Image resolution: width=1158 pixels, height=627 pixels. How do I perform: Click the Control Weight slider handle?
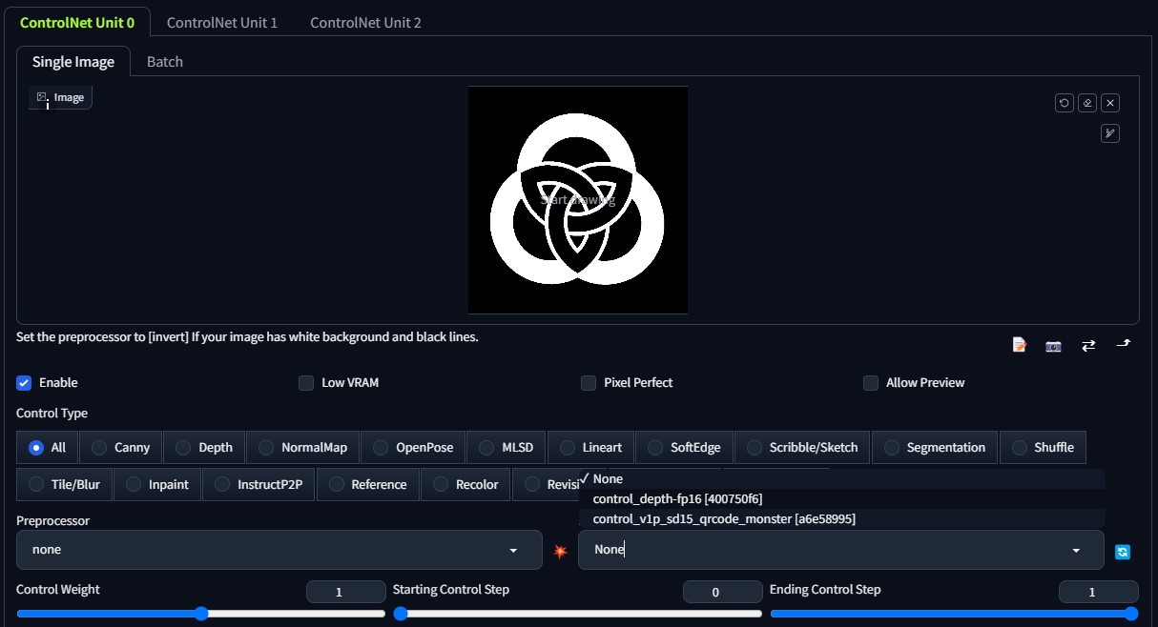pyautogui.click(x=201, y=614)
